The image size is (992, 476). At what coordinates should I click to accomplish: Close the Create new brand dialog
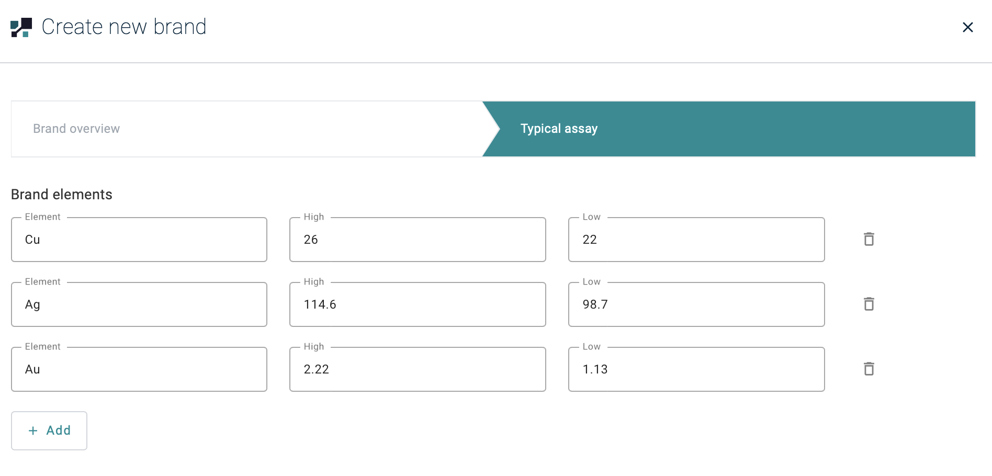pyautogui.click(x=967, y=27)
